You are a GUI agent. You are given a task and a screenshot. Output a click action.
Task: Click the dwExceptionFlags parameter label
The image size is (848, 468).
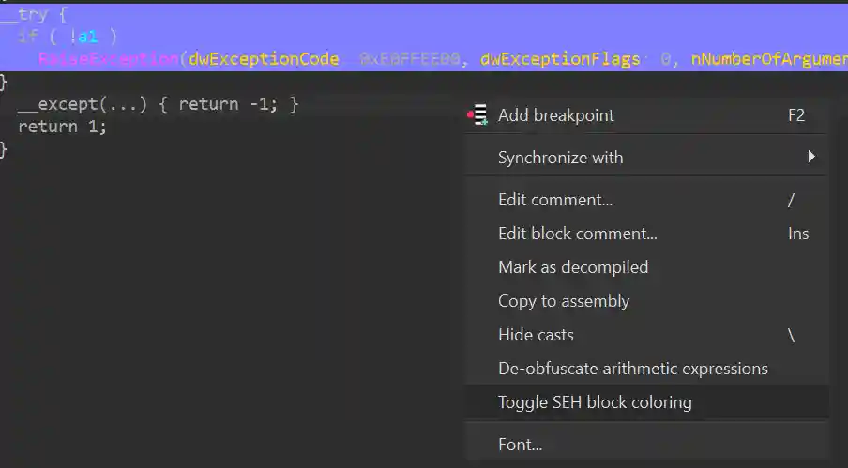point(560,59)
